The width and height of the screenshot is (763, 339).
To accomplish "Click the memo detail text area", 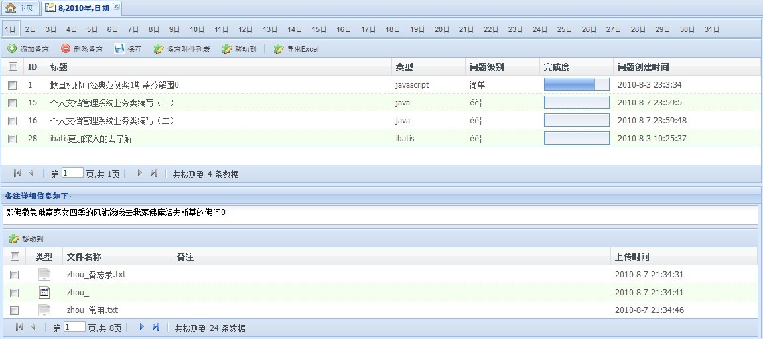I will 380,214.
